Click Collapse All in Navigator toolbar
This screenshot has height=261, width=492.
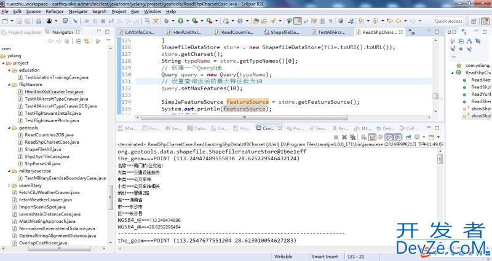[79, 41]
